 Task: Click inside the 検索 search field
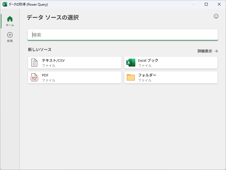pos(123,35)
